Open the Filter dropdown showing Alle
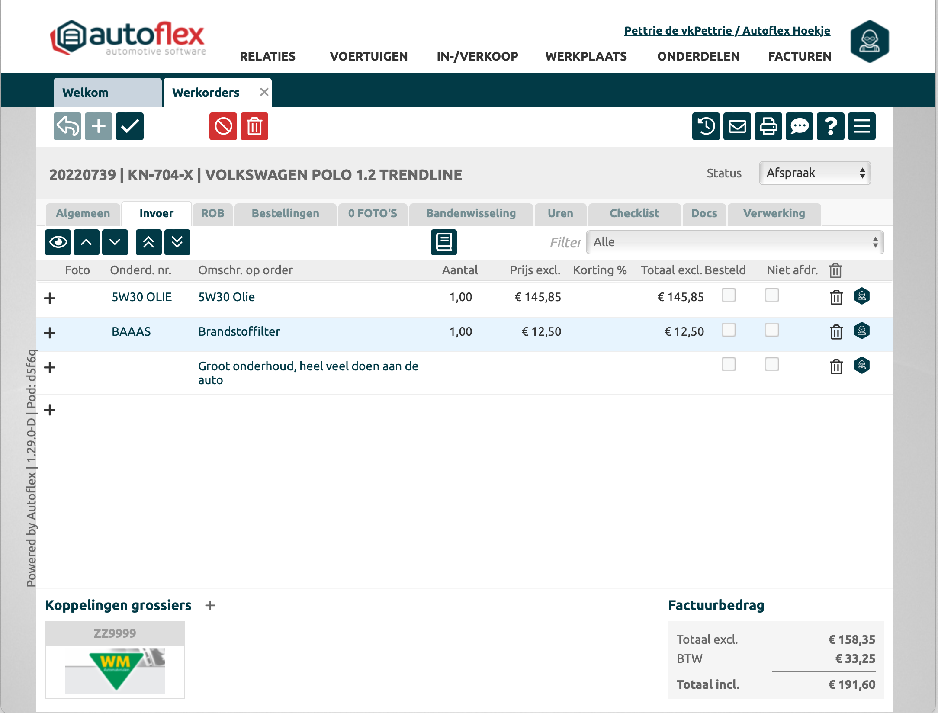Image resolution: width=938 pixels, height=713 pixels. pos(734,242)
